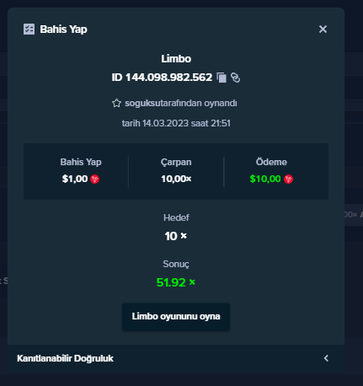
Task: Click the Limbo oyununu oyna button
Action: pos(176,317)
